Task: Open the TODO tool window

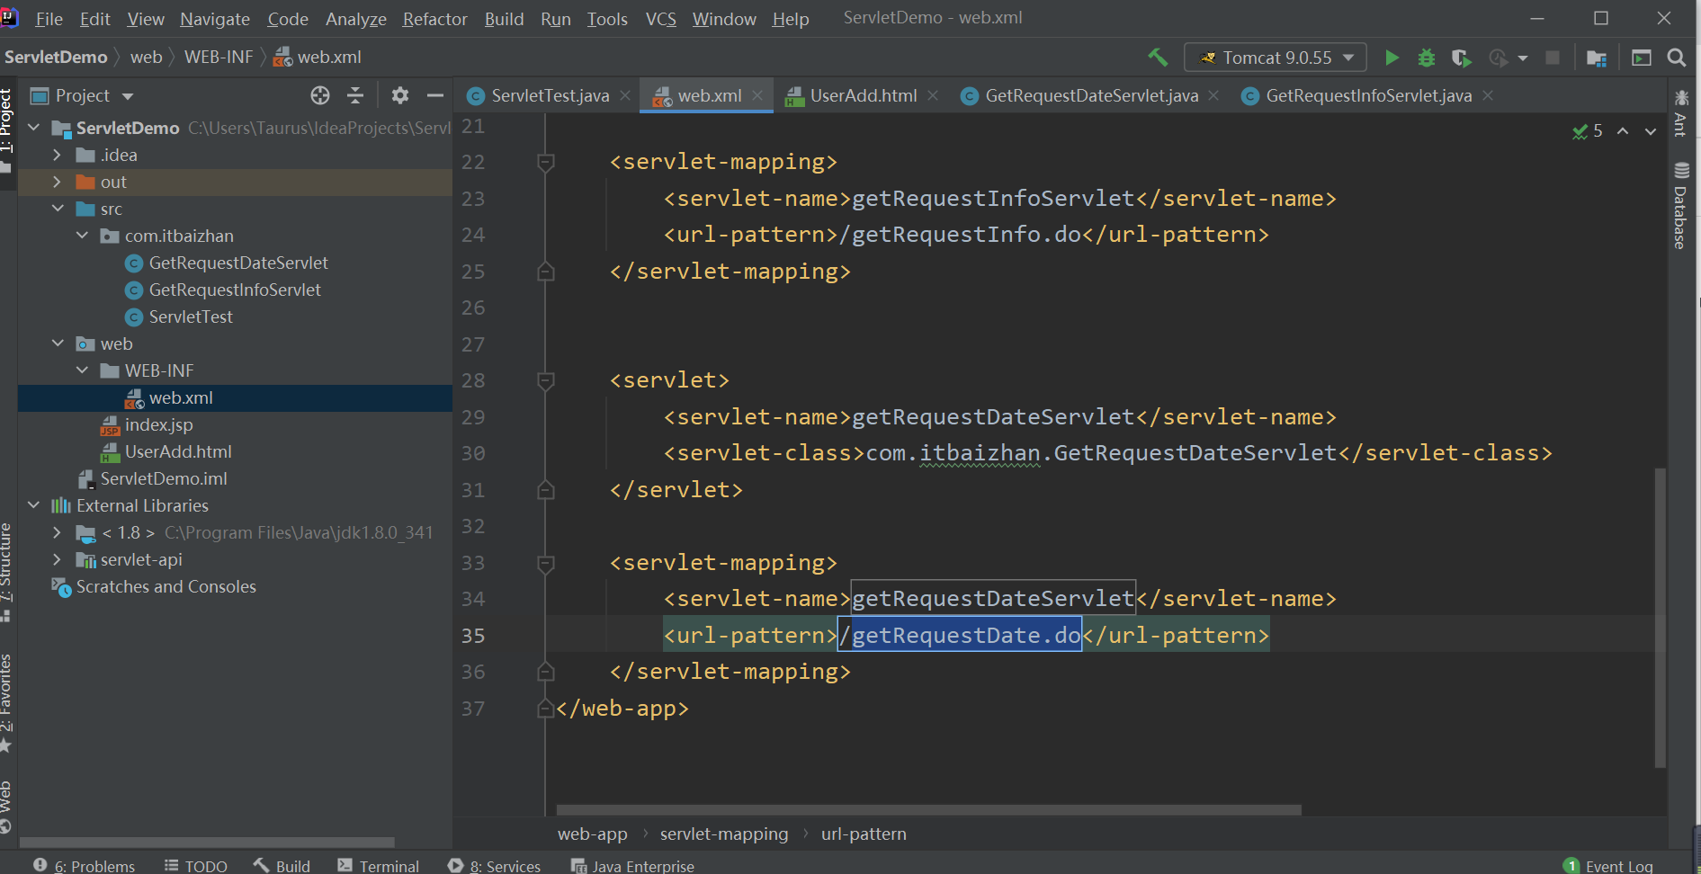Action: click(x=196, y=866)
